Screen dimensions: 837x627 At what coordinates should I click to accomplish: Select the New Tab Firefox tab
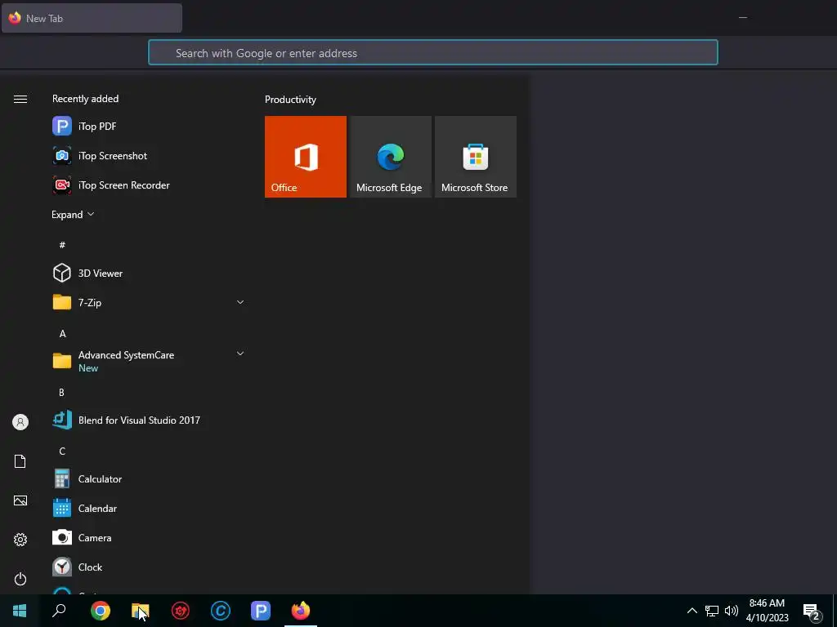92,18
